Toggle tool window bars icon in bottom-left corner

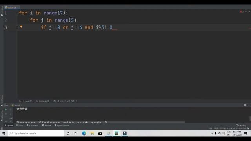pos(2,128)
